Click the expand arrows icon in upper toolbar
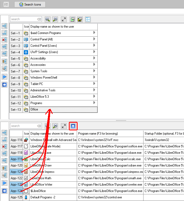 click(64, 19)
